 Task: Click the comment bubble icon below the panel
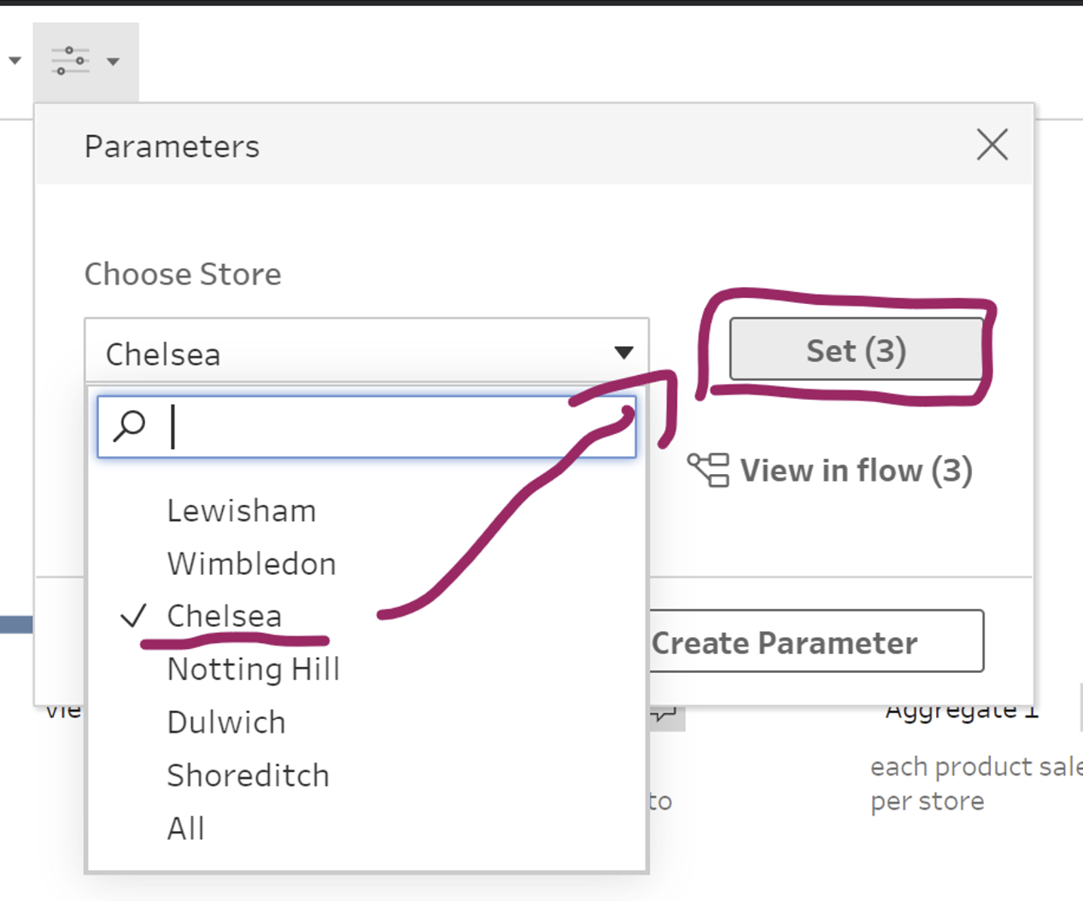click(x=665, y=714)
